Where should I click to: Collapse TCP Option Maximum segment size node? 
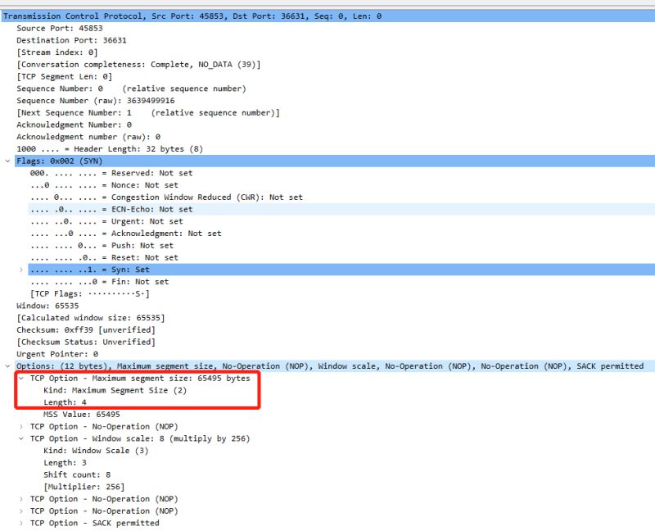(x=21, y=379)
